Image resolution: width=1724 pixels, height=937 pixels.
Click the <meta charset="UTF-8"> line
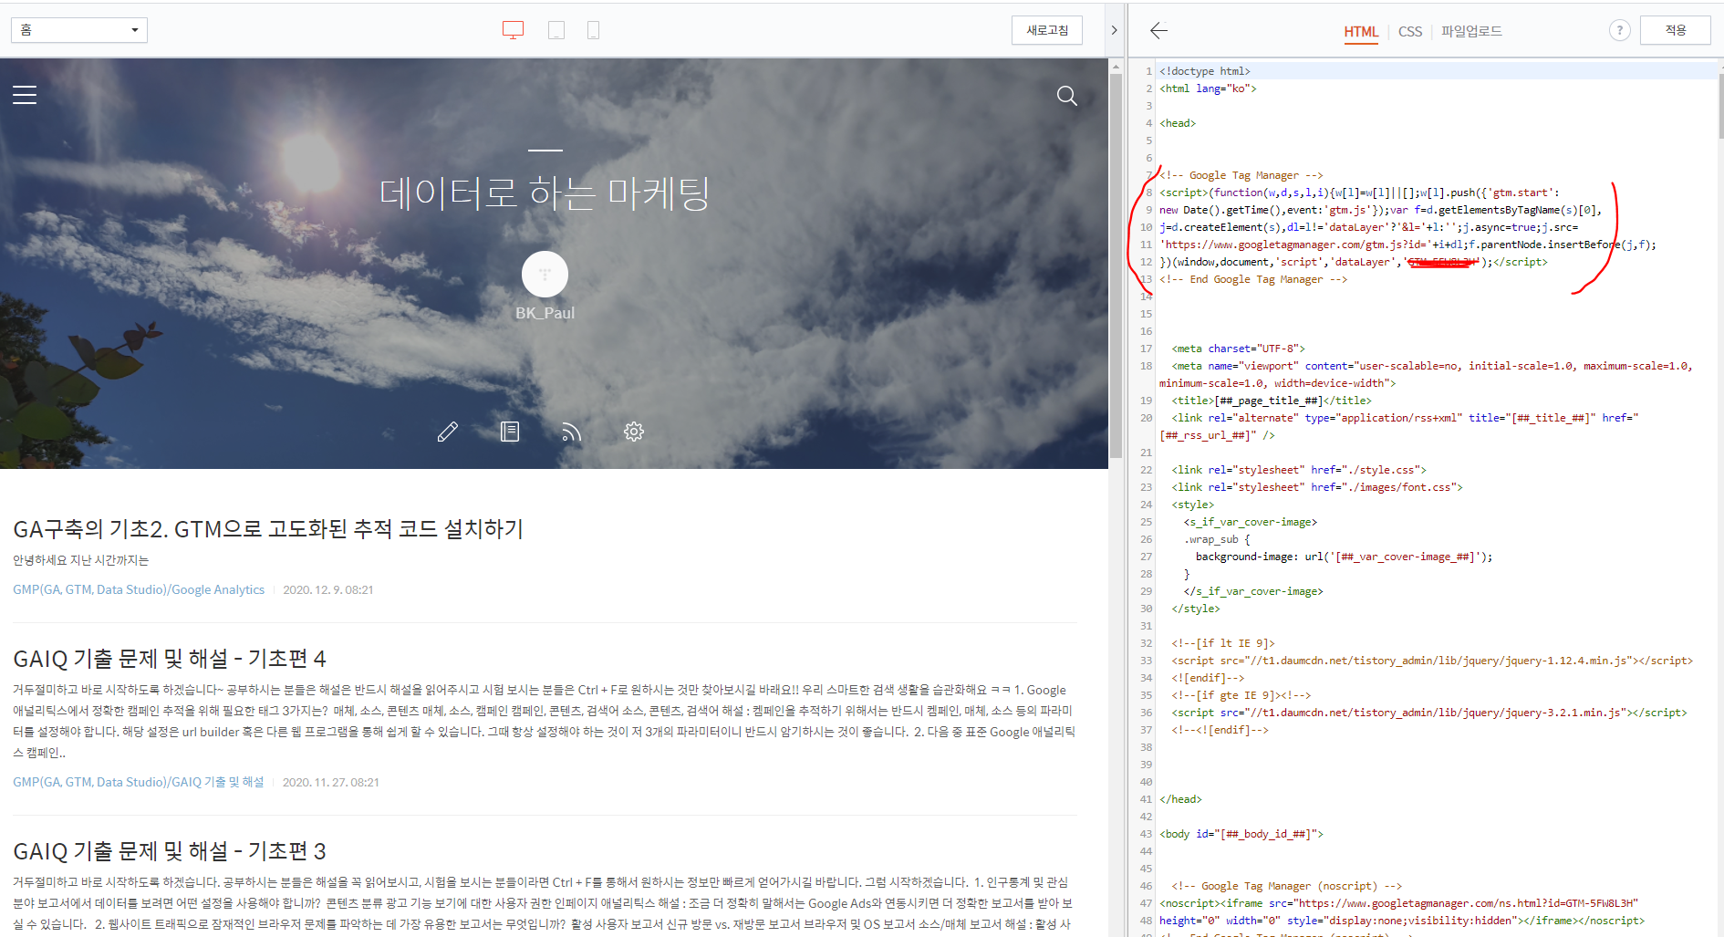tap(1239, 349)
